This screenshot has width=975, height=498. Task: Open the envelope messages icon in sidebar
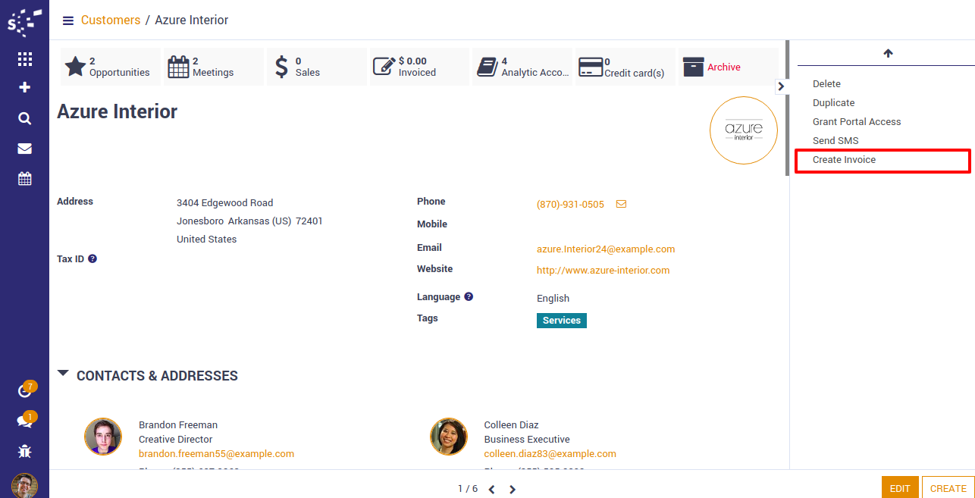point(24,149)
